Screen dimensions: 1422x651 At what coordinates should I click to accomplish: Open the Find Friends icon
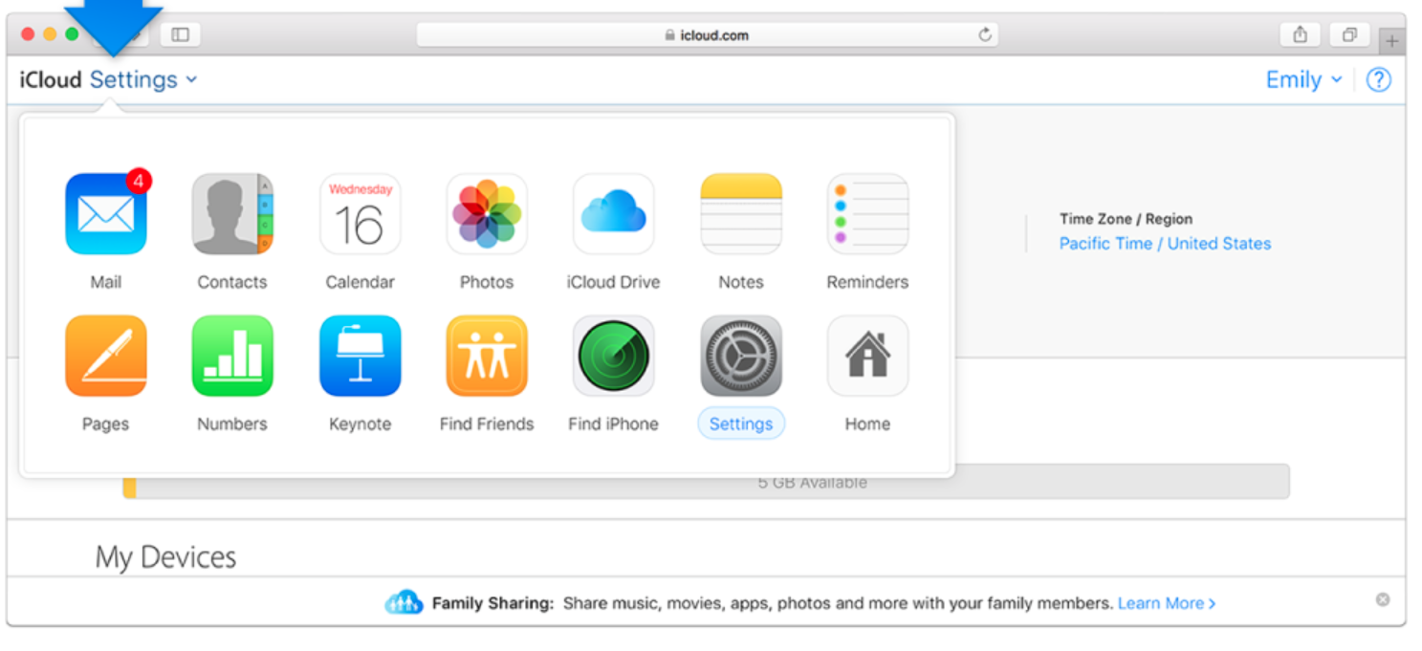(x=487, y=357)
